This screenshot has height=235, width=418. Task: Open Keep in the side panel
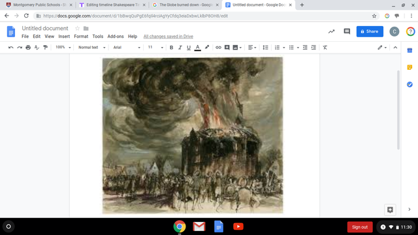410,67
